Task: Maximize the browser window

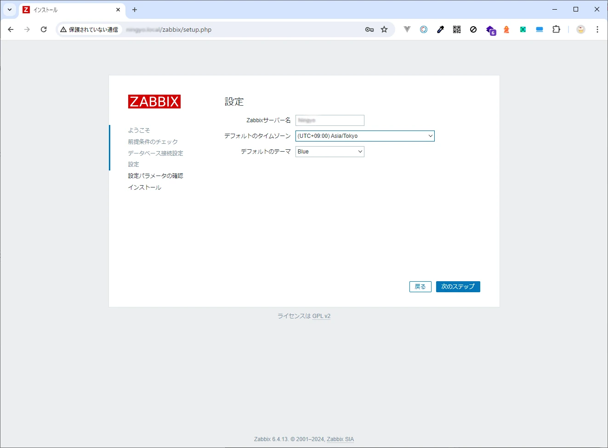Action: coord(576,9)
